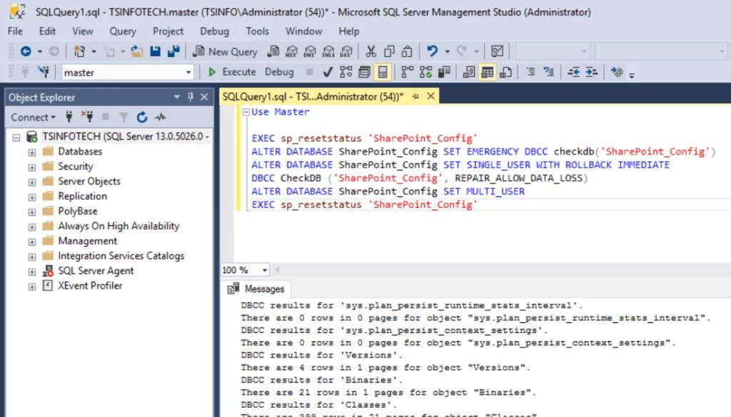Click the Uncomment Selected Lines icon
The width and height of the screenshot is (731, 417).
[549, 72]
